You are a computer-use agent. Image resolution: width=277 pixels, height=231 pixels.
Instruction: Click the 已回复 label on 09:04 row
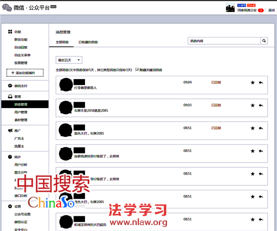coord(216,82)
